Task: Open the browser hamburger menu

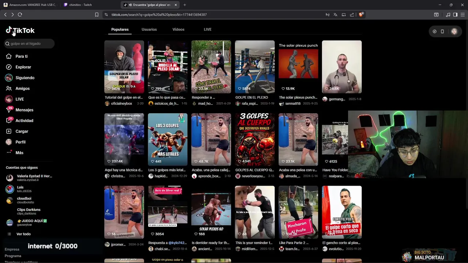Action: 462,15
